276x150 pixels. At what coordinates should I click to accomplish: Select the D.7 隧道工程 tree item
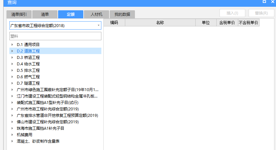(28, 83)
